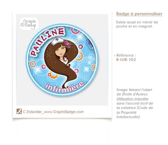Click the brown icon beside C.Estardier caption
This screenshot has width=168, height=145.
pyautogui.click(x=19, y=111)
